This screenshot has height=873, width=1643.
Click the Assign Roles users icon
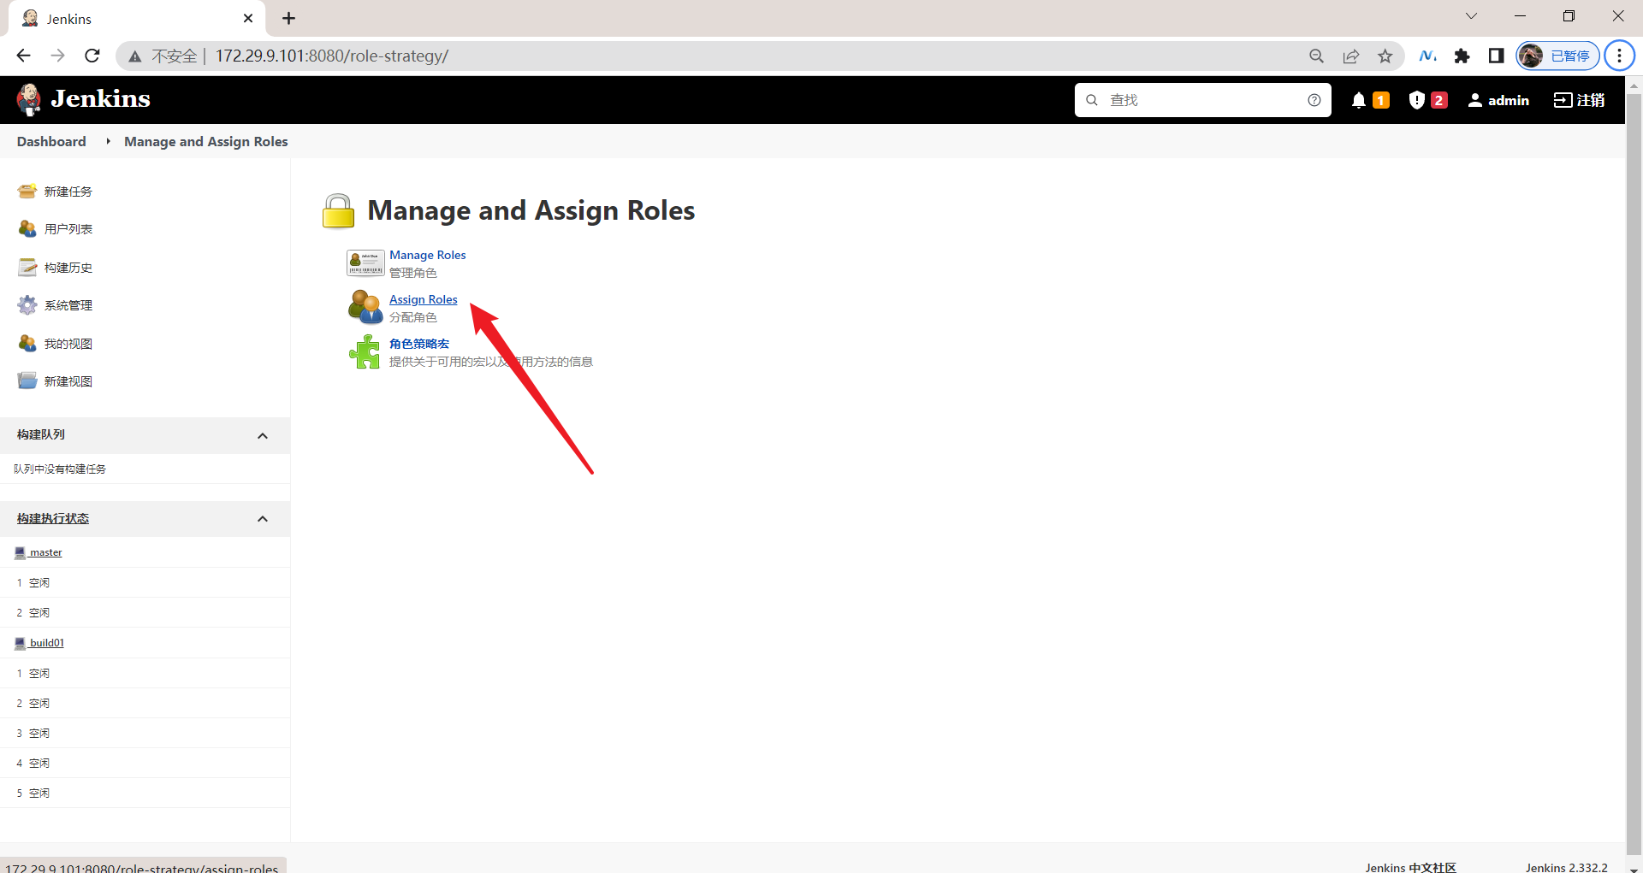coord(365,306)
